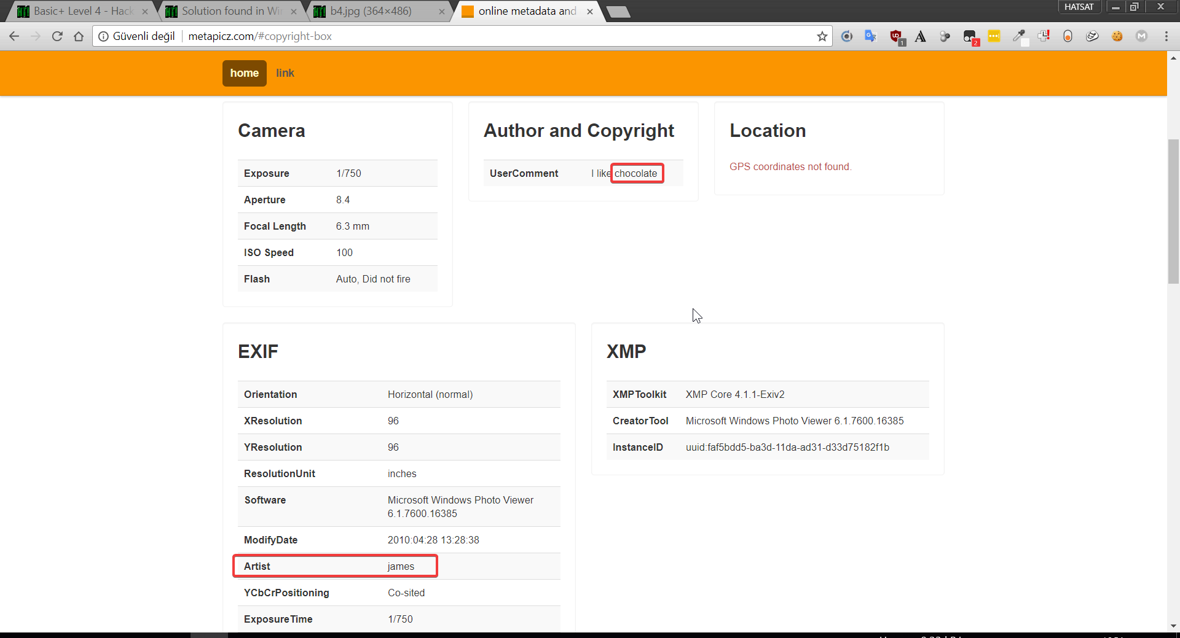Open the black extension with red badge 2

tap(970, 37)
